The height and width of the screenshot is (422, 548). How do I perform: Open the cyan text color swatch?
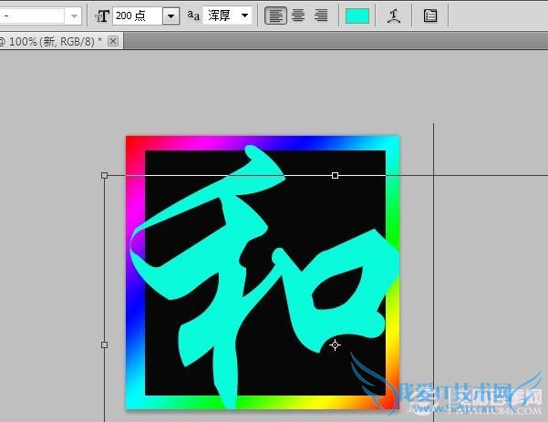[357, 15]
